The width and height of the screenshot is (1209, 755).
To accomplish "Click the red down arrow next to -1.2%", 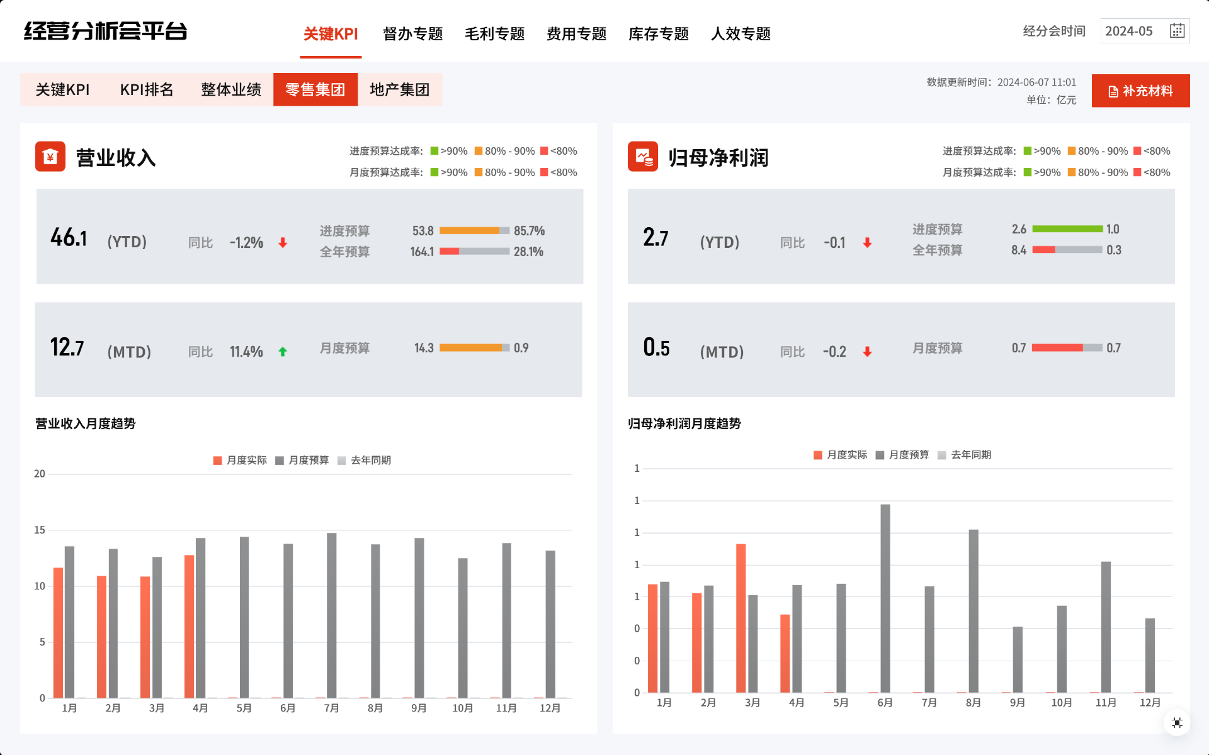I will pyautogui.click(x=283, y=243).
